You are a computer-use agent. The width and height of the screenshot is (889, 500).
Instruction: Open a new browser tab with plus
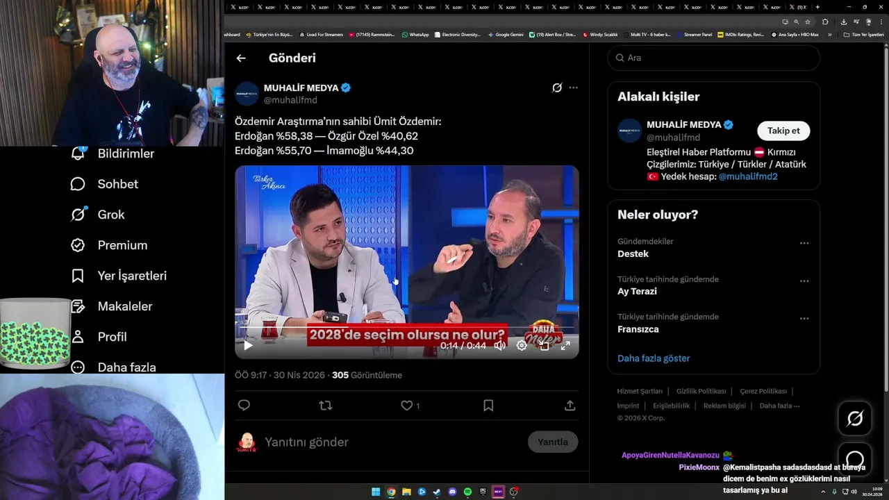pos(817,7)
